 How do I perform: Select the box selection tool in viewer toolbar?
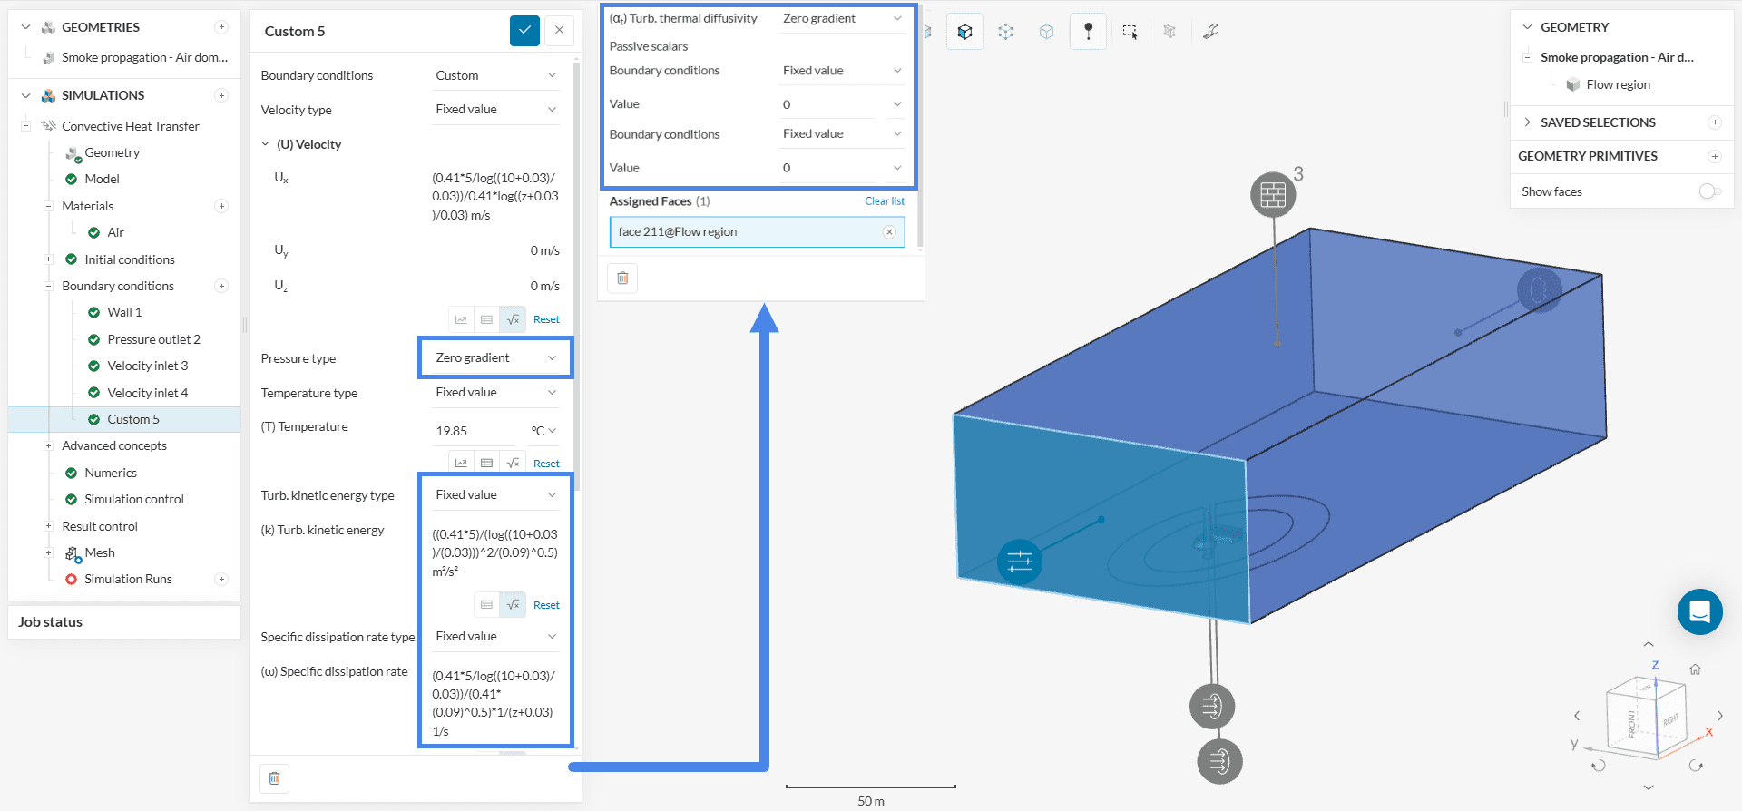1130,32
